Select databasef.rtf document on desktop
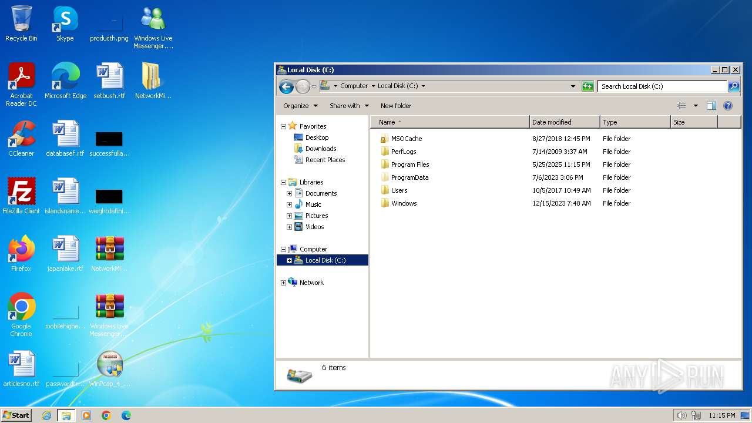Screen dimensions: 752x423 coord(65,139)
